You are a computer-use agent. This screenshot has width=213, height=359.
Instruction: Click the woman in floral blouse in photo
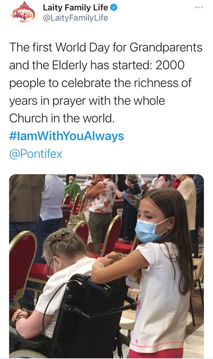[102, 197]
